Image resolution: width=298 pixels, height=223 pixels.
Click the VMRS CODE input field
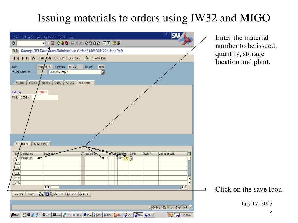tap(45, 98)
